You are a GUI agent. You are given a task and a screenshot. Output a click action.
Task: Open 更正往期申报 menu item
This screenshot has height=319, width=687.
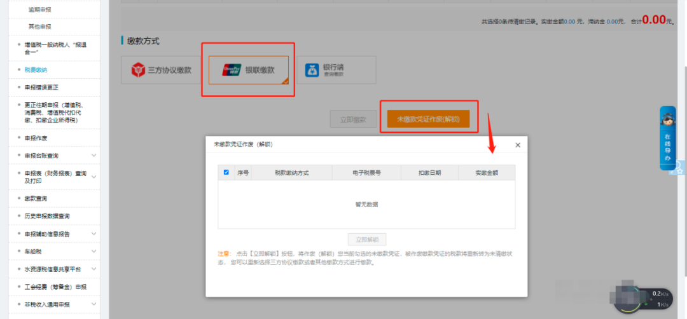[x=54, y=112]
